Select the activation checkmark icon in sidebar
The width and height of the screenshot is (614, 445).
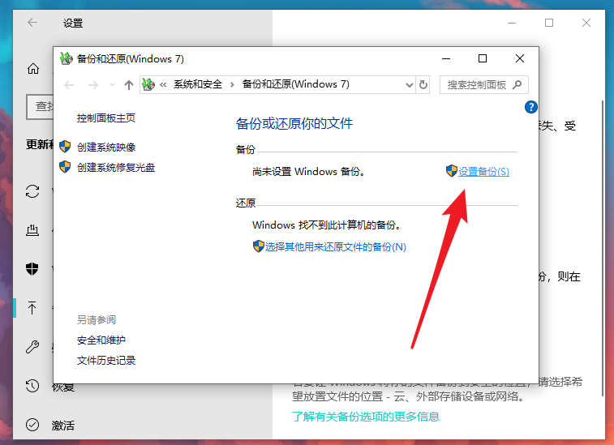point(32,425)
